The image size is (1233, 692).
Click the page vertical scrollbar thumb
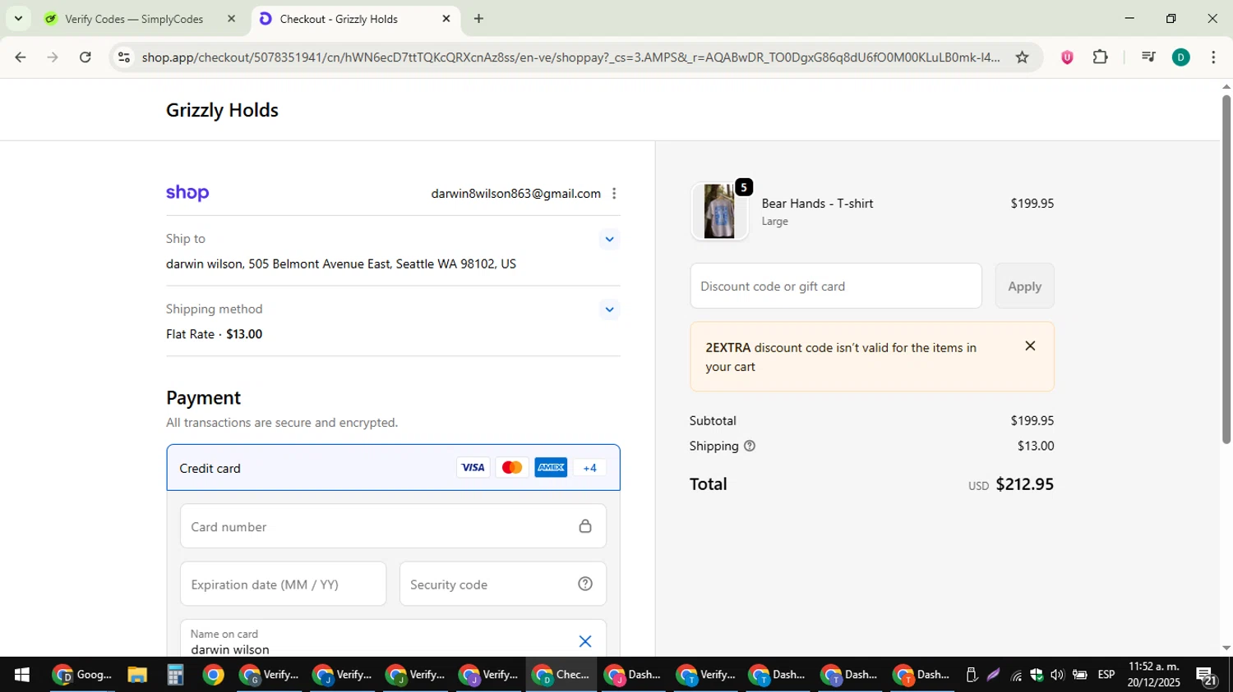coord(1226,269)
